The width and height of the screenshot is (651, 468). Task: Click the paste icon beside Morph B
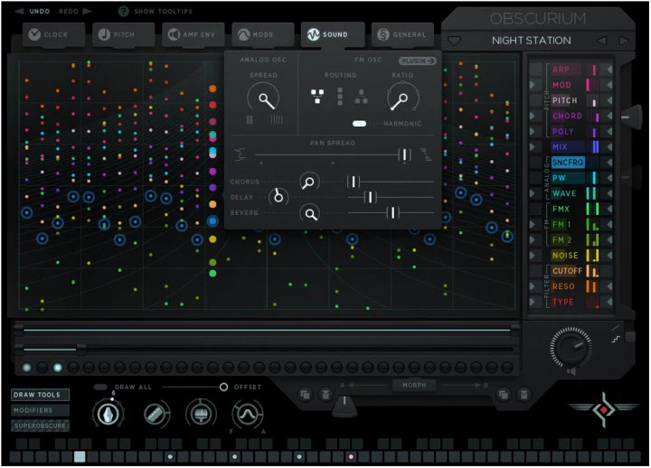[524, 394]
